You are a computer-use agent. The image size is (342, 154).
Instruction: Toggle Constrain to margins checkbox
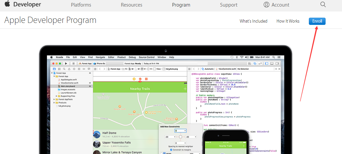171,150
